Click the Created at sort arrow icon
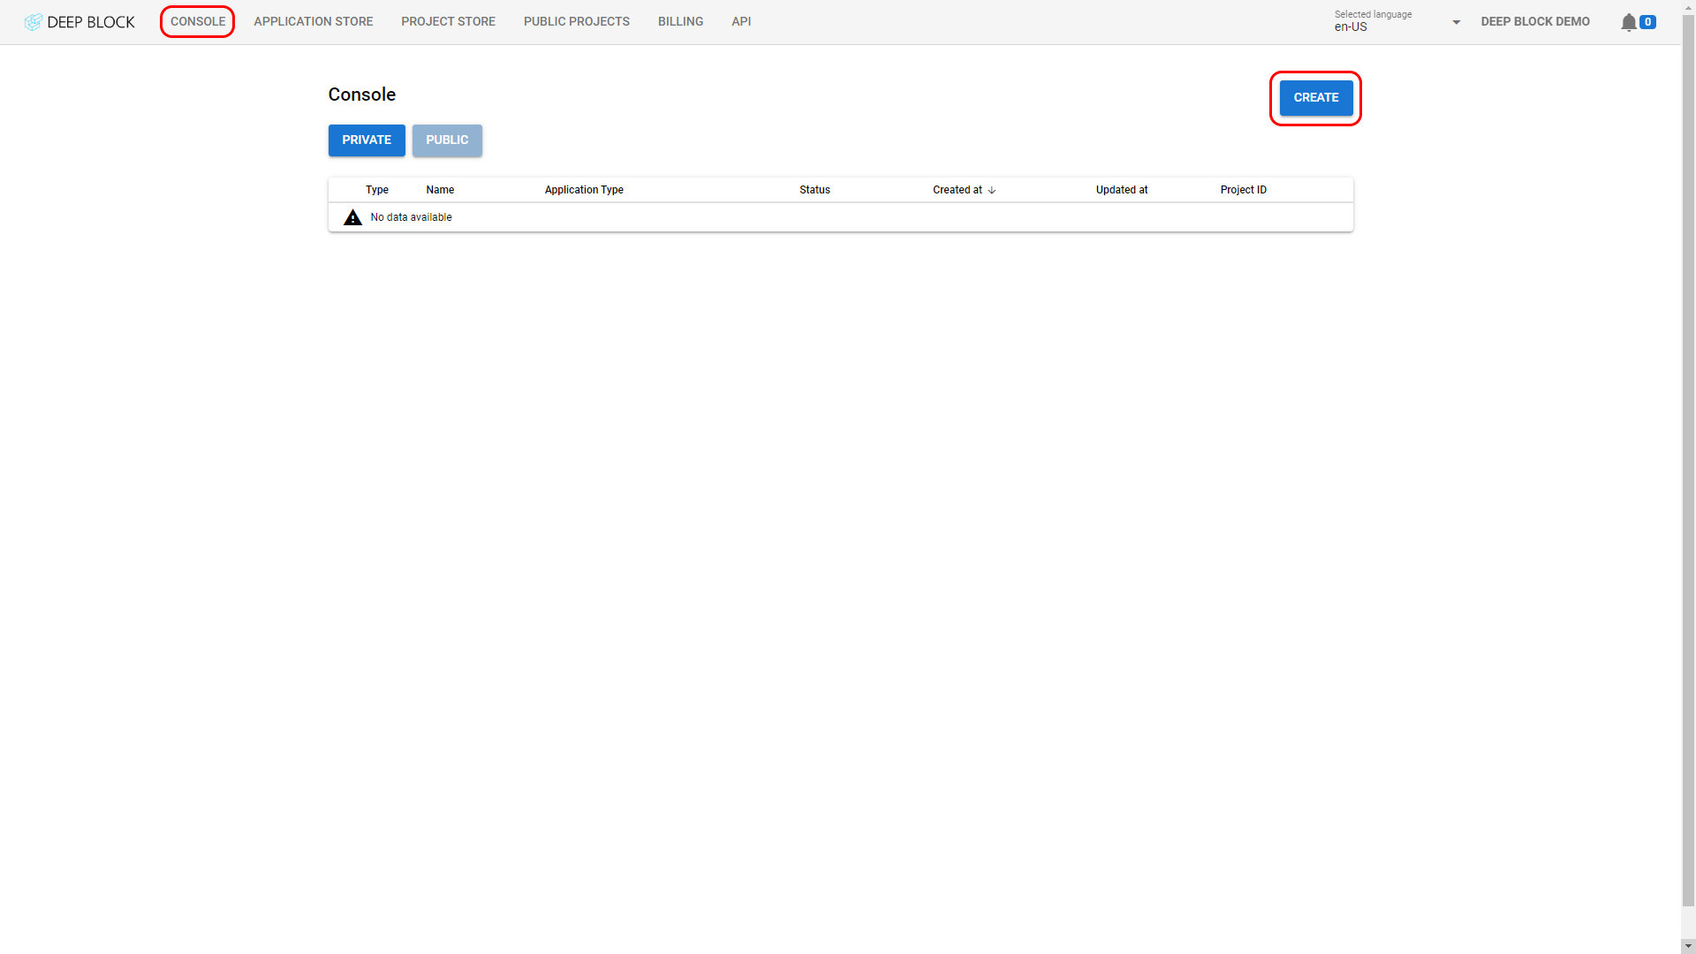This screenshot has width=1696, height=954. pyautogui.click(x=991, y=190)
